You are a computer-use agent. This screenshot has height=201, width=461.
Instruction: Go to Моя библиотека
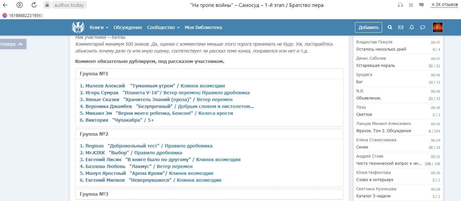[x=203, y=27]
